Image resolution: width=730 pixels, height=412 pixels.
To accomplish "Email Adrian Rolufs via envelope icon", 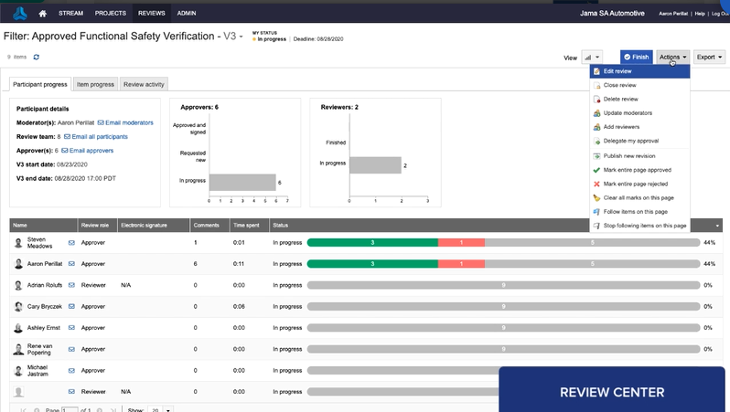I will point(71,285).
